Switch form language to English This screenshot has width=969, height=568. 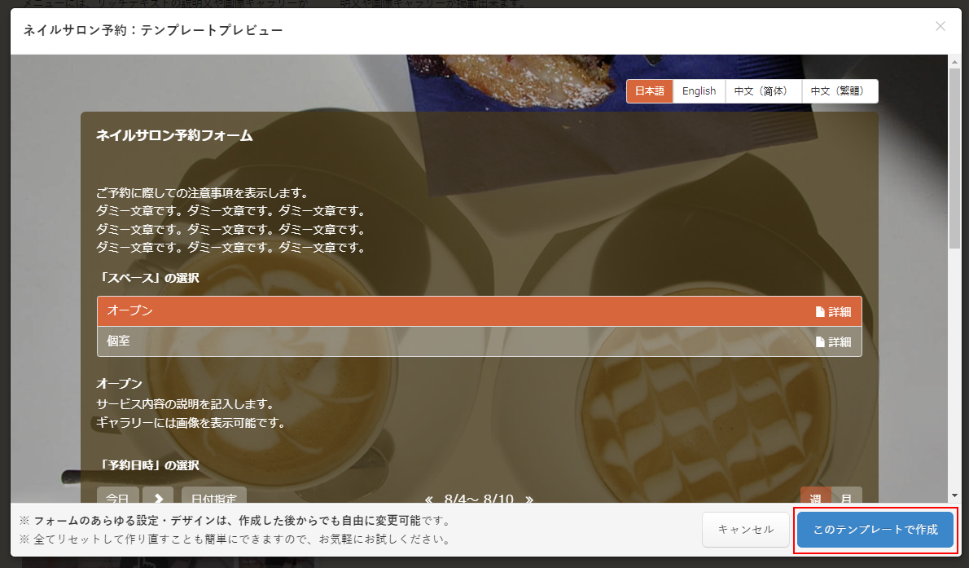699,91
